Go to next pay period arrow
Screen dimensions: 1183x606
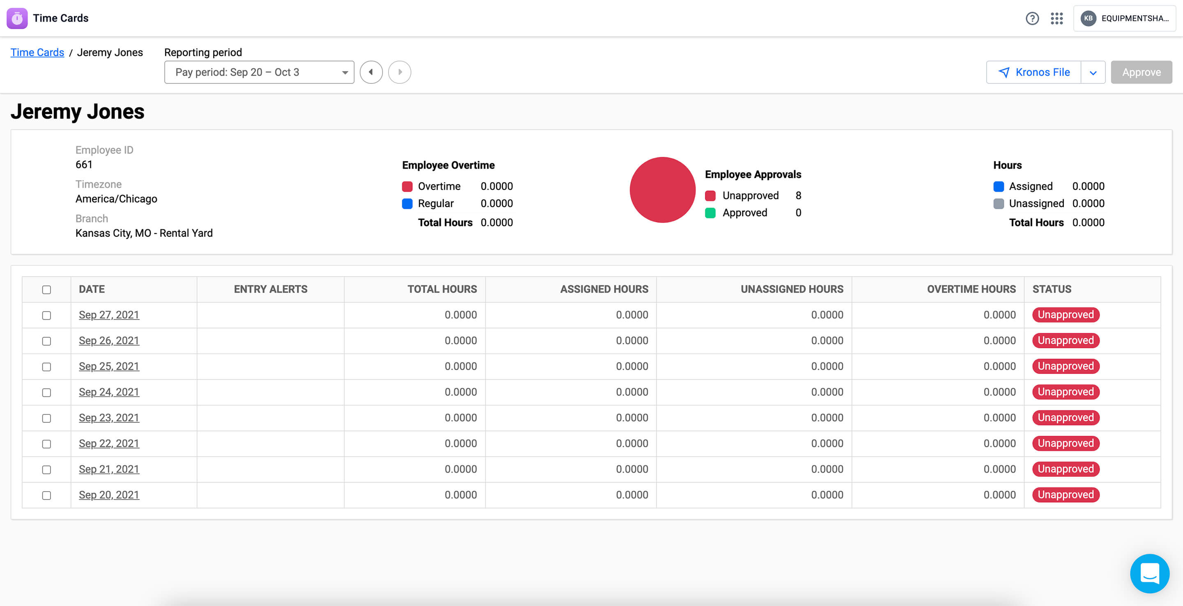[x=400, y=72]
